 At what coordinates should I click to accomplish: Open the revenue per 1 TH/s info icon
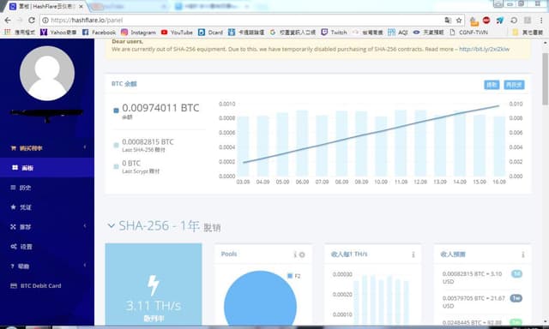(413, 254)
